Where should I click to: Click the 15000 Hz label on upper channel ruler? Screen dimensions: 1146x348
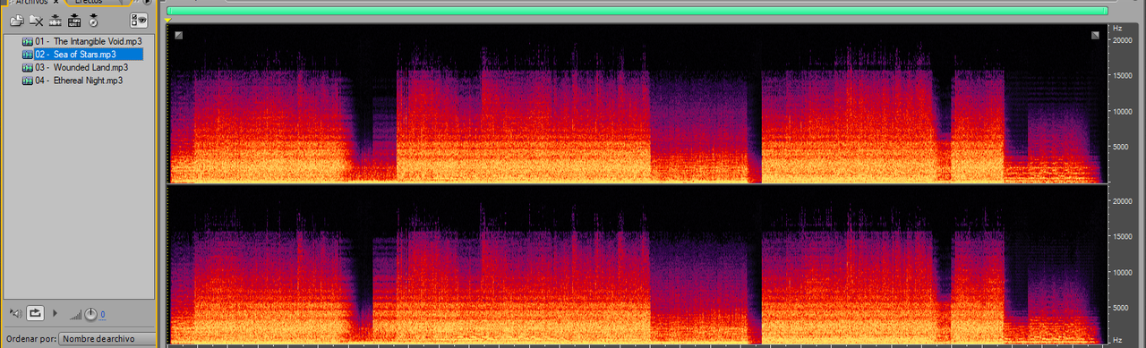pyautogui.click(x=1124, y=76)
